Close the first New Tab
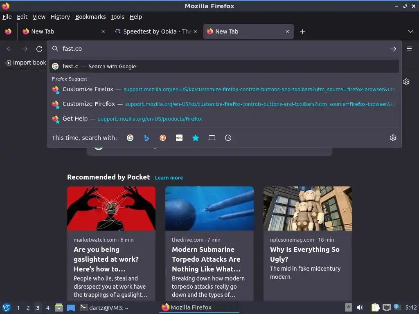The image size is (419, 314). [x=103, y=31]
